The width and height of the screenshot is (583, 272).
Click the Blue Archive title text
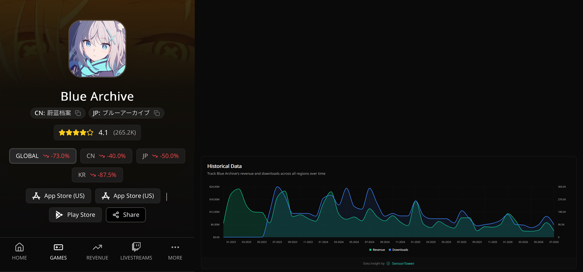pos(97,96)
